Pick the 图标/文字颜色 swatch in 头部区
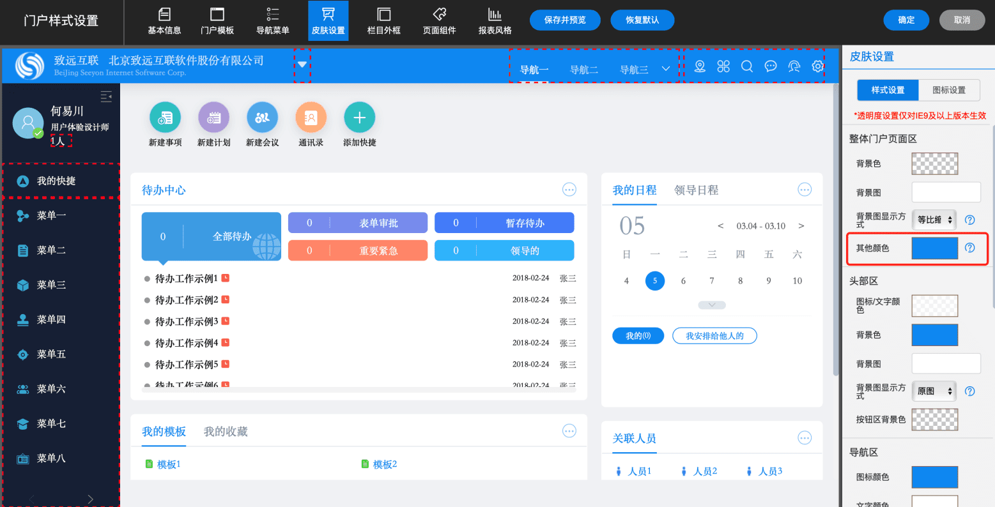995x507 pixels. coord(935,306)
